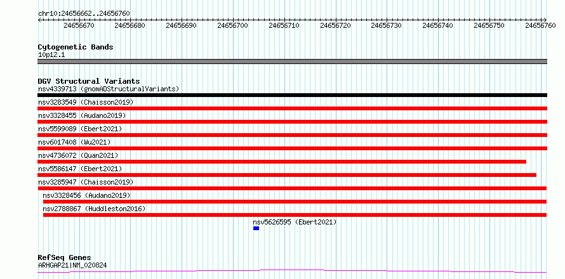The width and height of the screenshot is (565, 279).
Task: Click the RefSeq Genes track title
Action: (64, 258)
